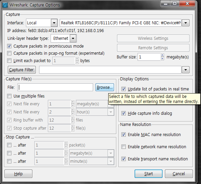The width and height of the screenshot is (201, 184).
Task: Click the Name Resolution group label
Action: [x=136, y=125]
